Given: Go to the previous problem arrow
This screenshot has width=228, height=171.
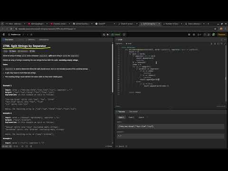Looking at the screenshot, I should [23, 35].
